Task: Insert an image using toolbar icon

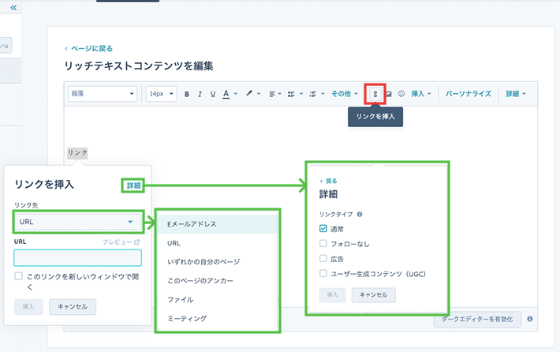Action: [388, 94]
